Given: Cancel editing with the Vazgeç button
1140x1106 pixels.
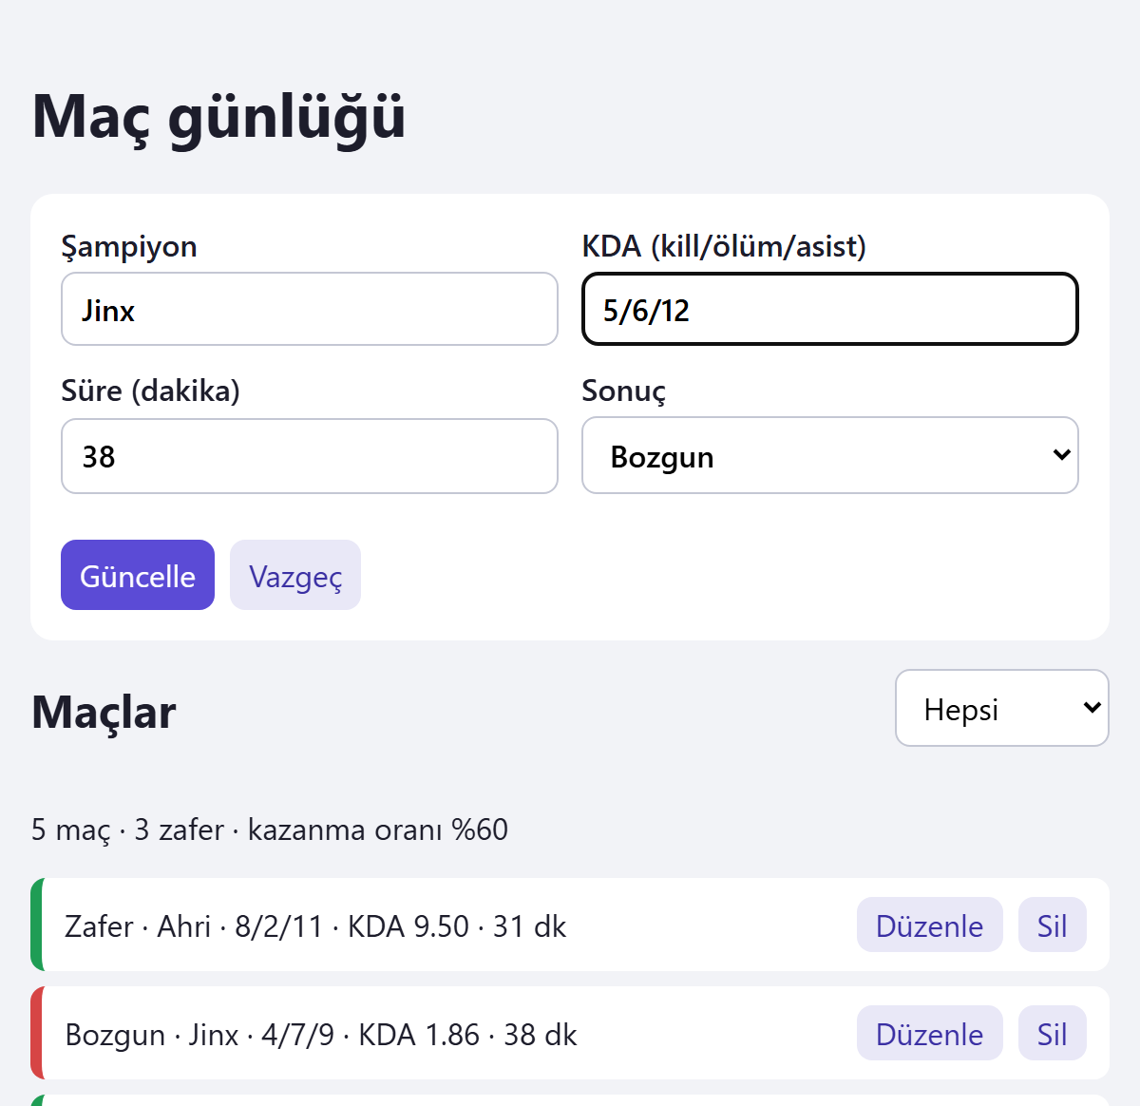Looking at the screenshot, I should (295, 575).
